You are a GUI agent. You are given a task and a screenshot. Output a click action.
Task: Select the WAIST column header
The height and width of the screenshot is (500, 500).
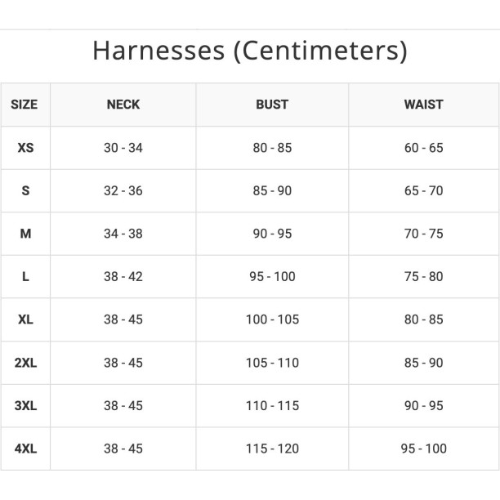pyautogui.click(x=423, y=105)
